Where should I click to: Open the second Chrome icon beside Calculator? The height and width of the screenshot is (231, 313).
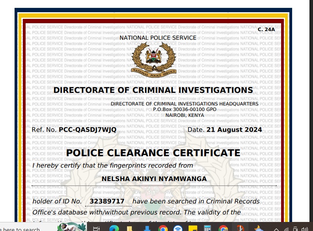point(223,229)
